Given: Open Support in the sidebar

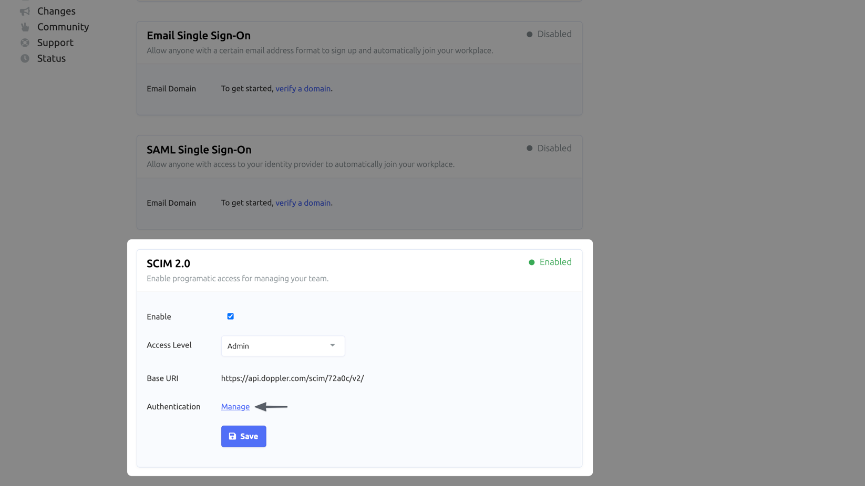Looking at the screenshot, I should 55,43.
